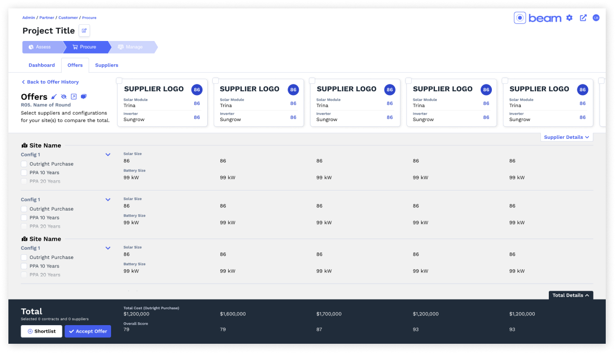616x354 pixels.
Task: Click the Partner breadcrumb link
Action: click(x=47, y=18)
